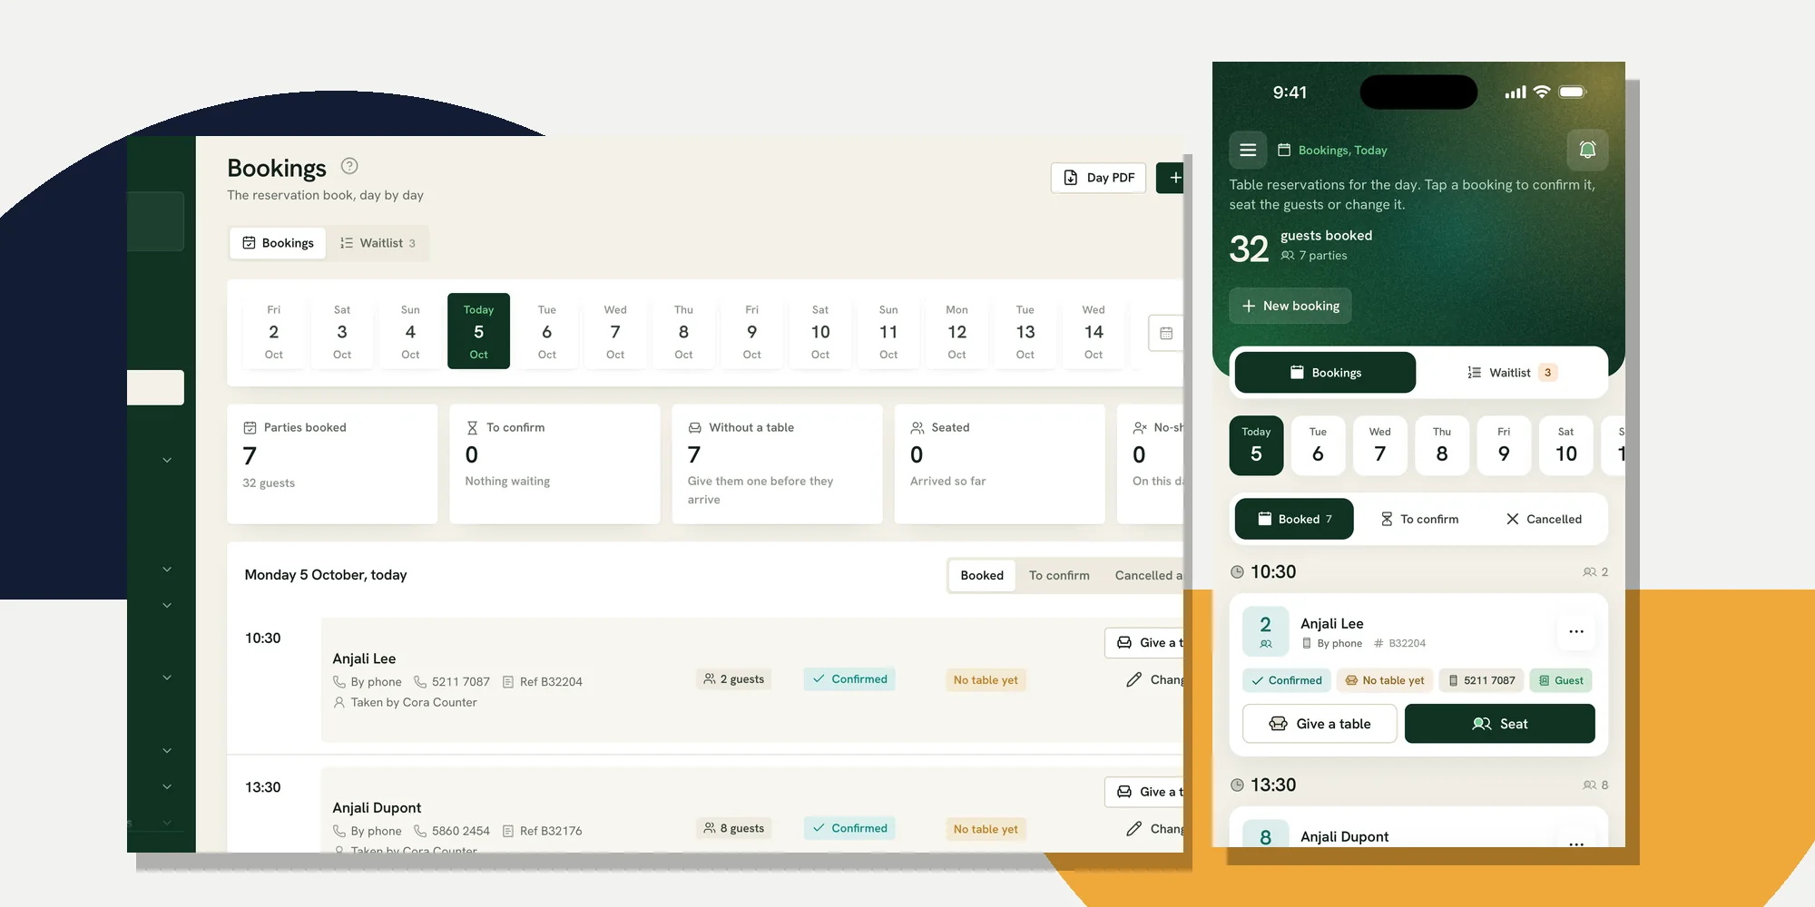Viewport: 1815px width, 907px height.
Task: Open the calendar date picker icon
Action: click(x=1166, y=333)
